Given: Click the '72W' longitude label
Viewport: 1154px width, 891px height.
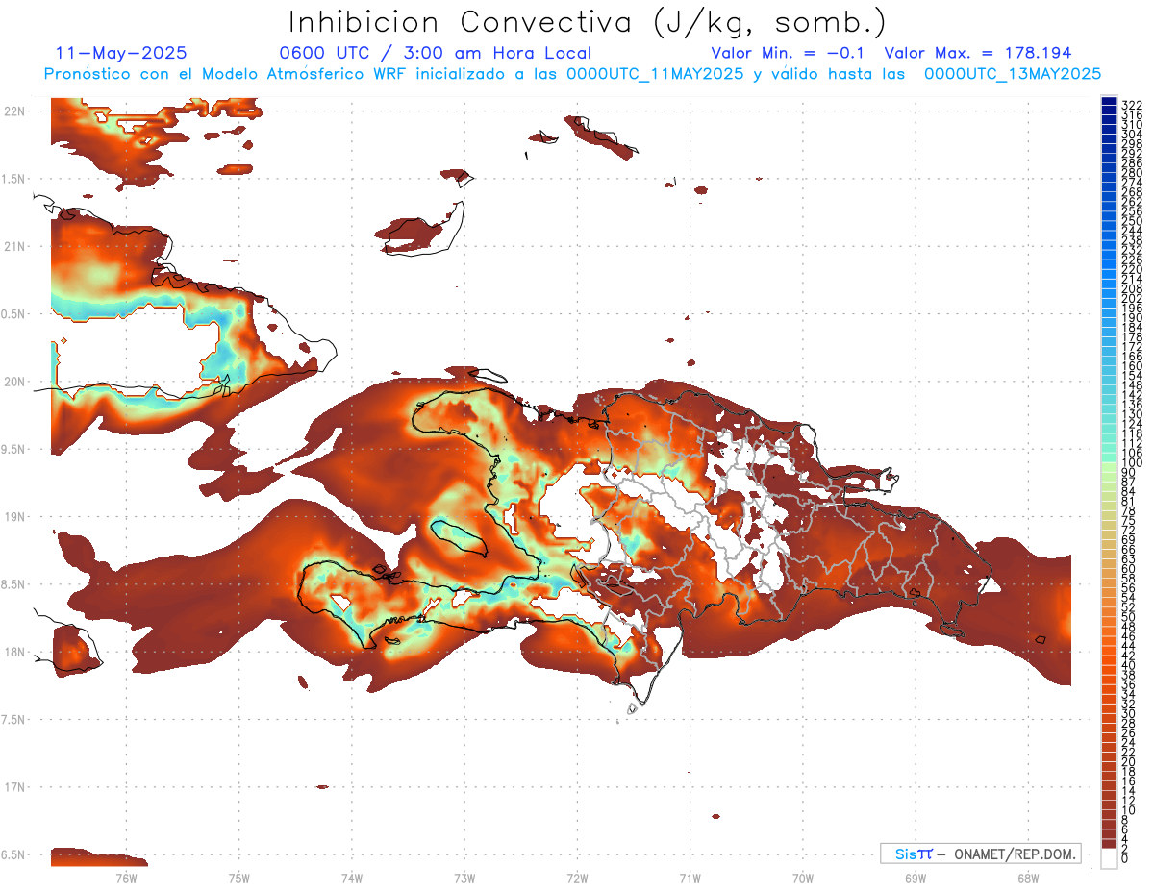Looking at the screenshot, I should [x=577, y=878].
